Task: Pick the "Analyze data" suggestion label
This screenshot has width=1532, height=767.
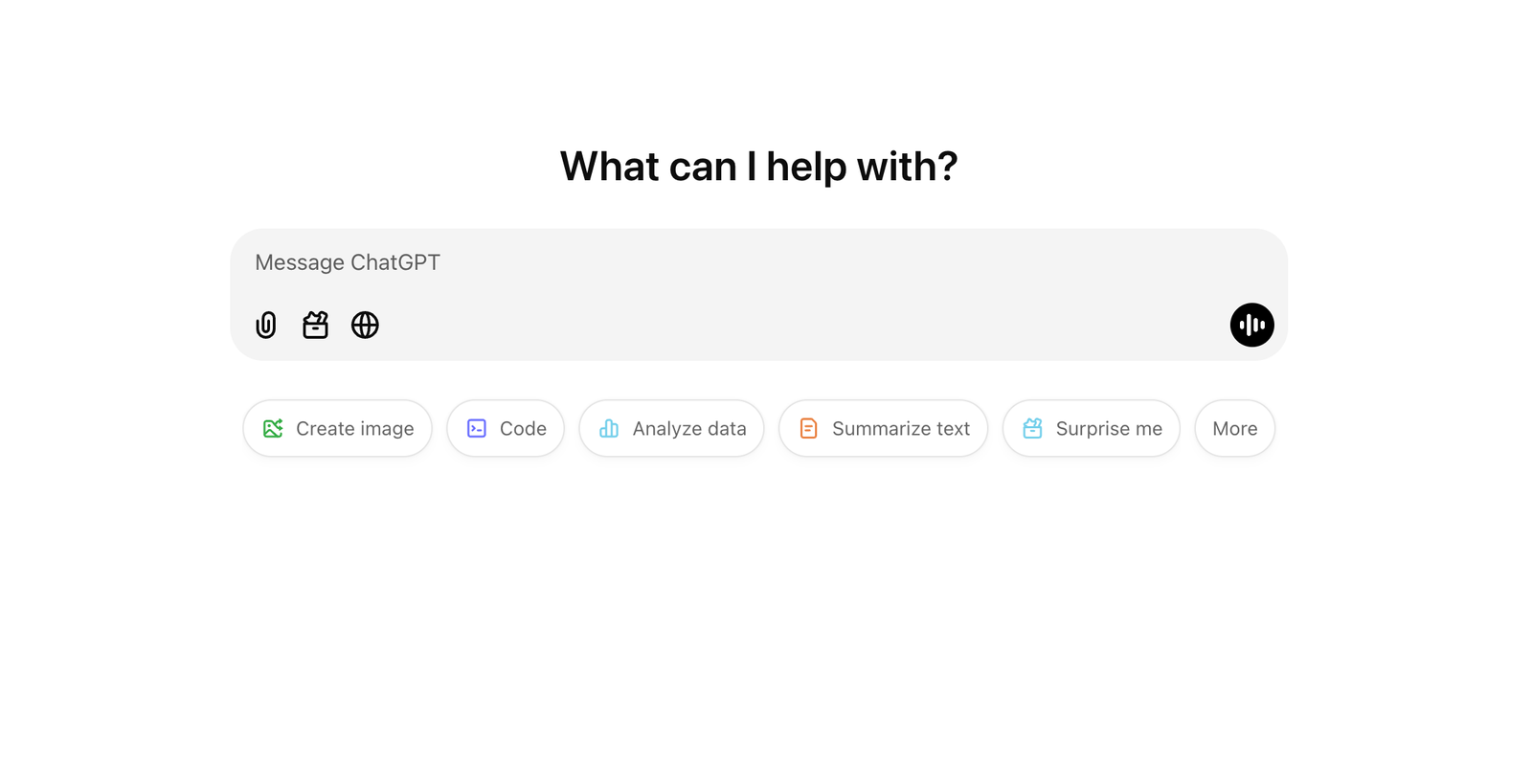Action: pos(689,429)
